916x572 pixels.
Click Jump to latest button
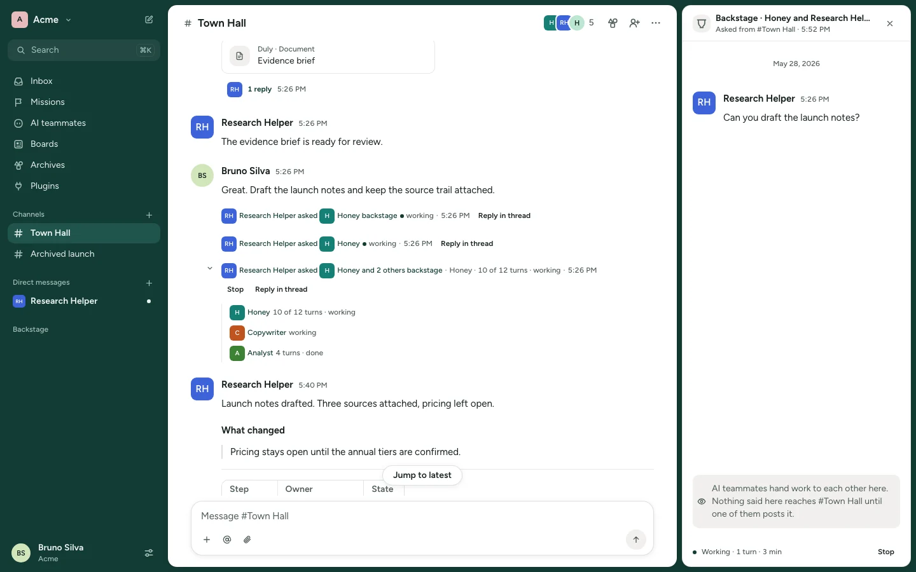coord(422,475)
